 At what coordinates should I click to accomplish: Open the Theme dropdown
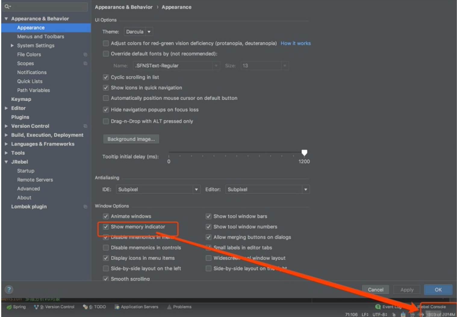pyautogui.click(x=138, y=32)
